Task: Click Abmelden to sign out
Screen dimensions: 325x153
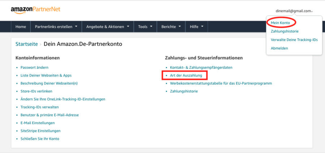Action: [x=279, y=48]
